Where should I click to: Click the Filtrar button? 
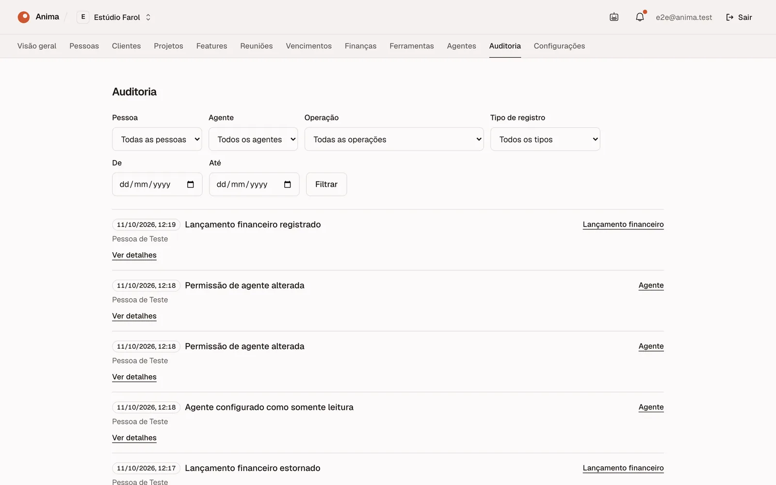tap(326, 184)
